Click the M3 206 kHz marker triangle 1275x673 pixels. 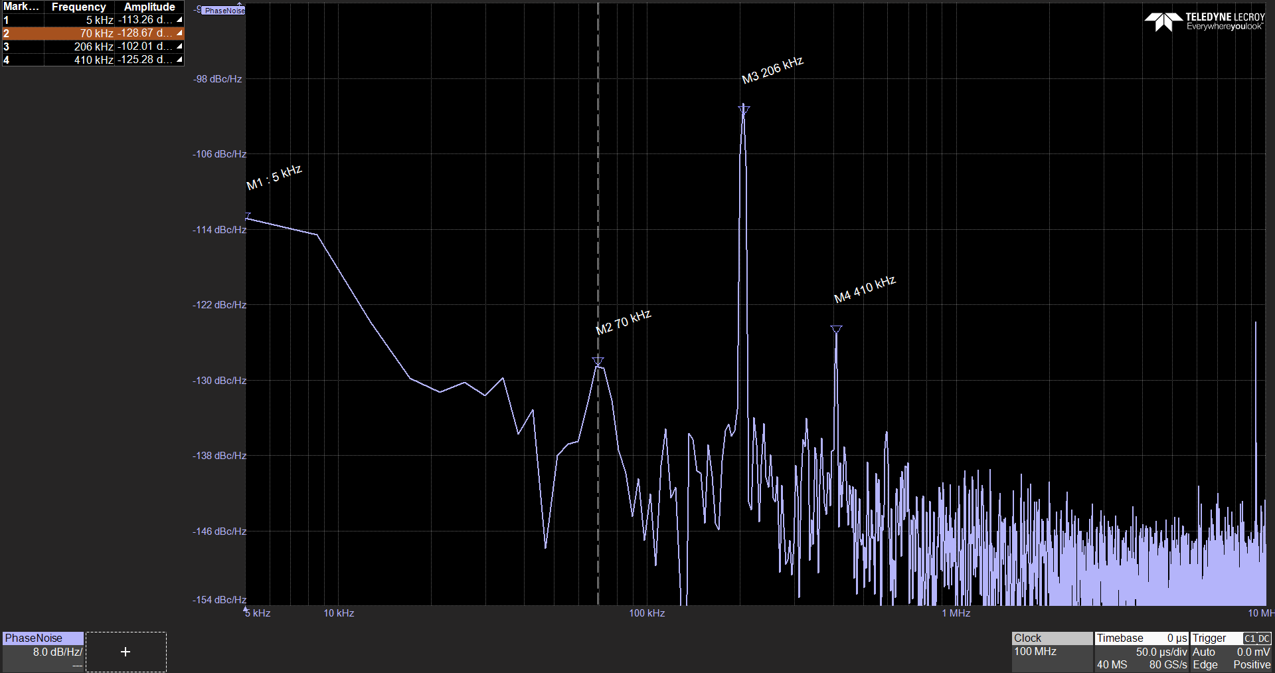pos(744,108)
